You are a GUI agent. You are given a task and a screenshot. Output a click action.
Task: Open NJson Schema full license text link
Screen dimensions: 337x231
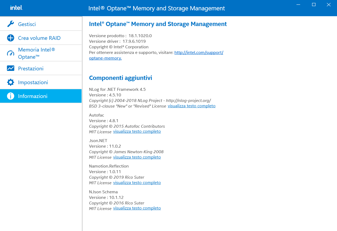137,208
